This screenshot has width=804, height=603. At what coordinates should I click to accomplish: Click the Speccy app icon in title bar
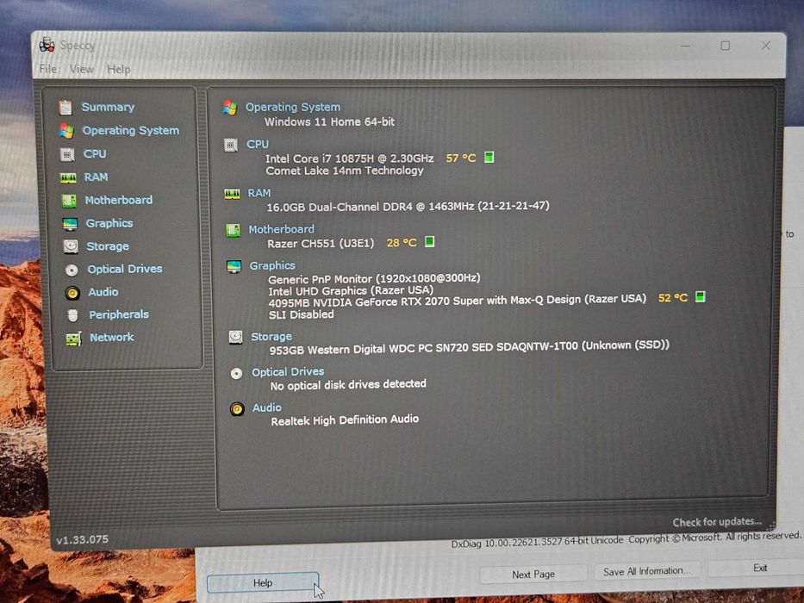point(47,45)
